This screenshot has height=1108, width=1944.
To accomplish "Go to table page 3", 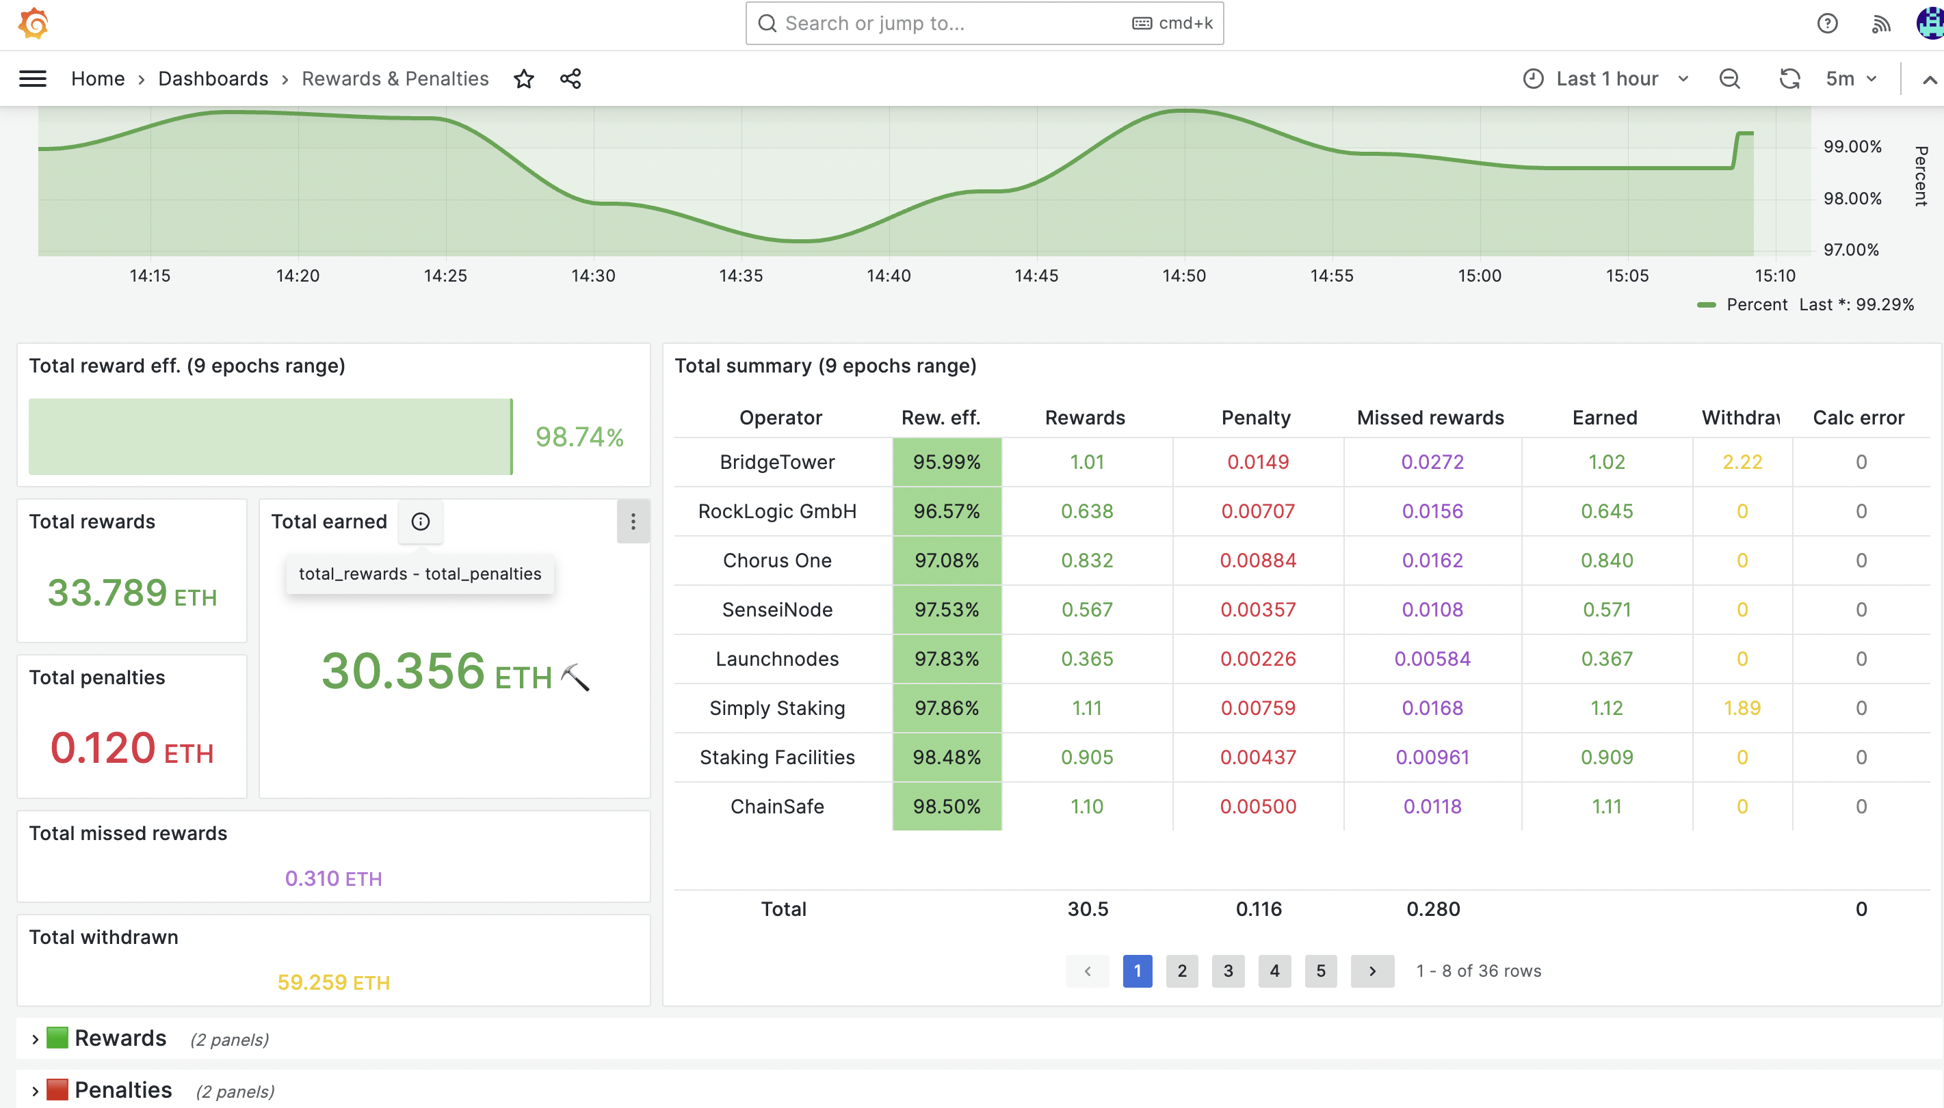I will tap(1229, 971).
